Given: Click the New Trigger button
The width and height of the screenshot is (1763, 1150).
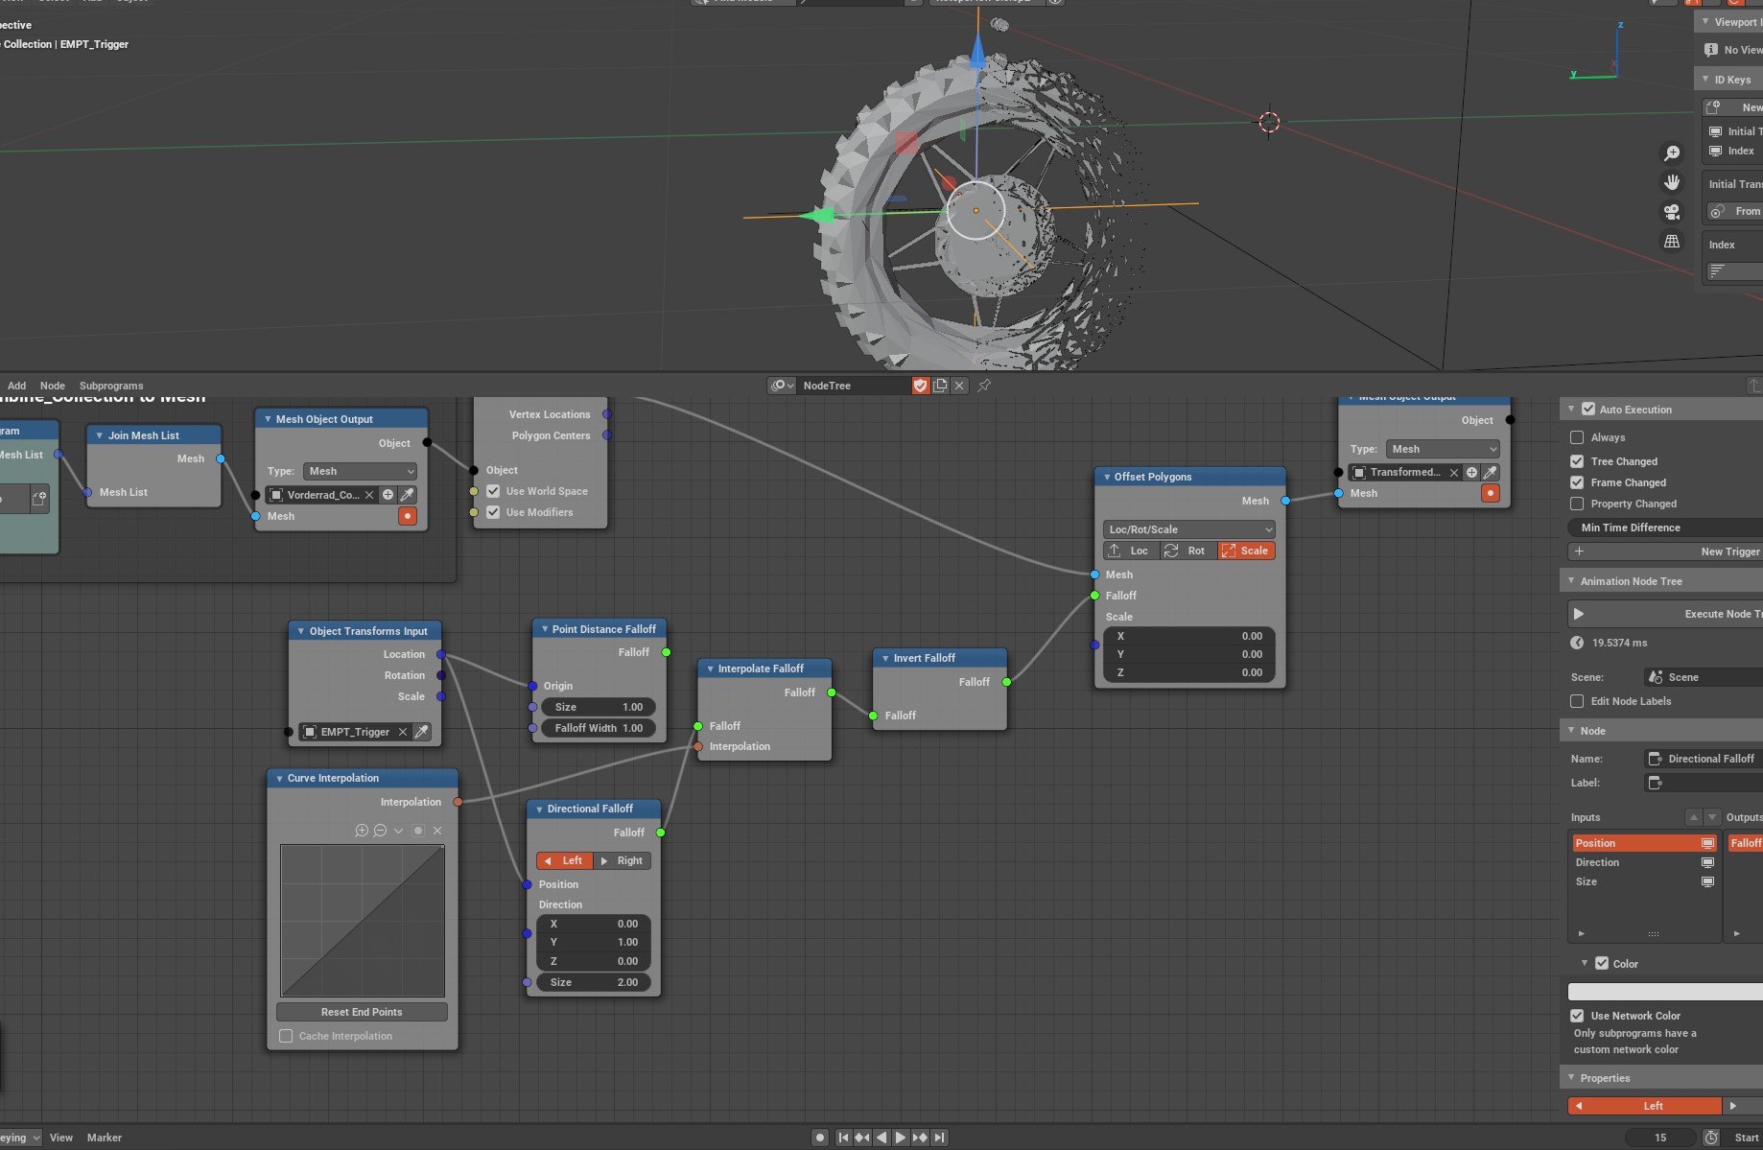Looking at the screenshot, I should click(1665, 552).
